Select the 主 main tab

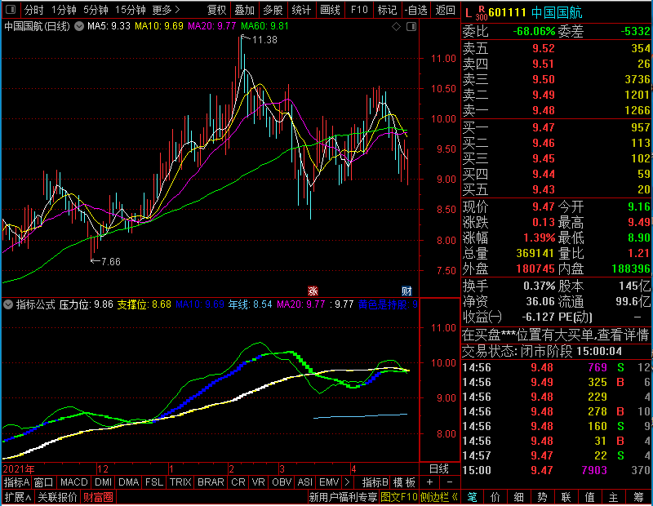click(x=614, y=497)
